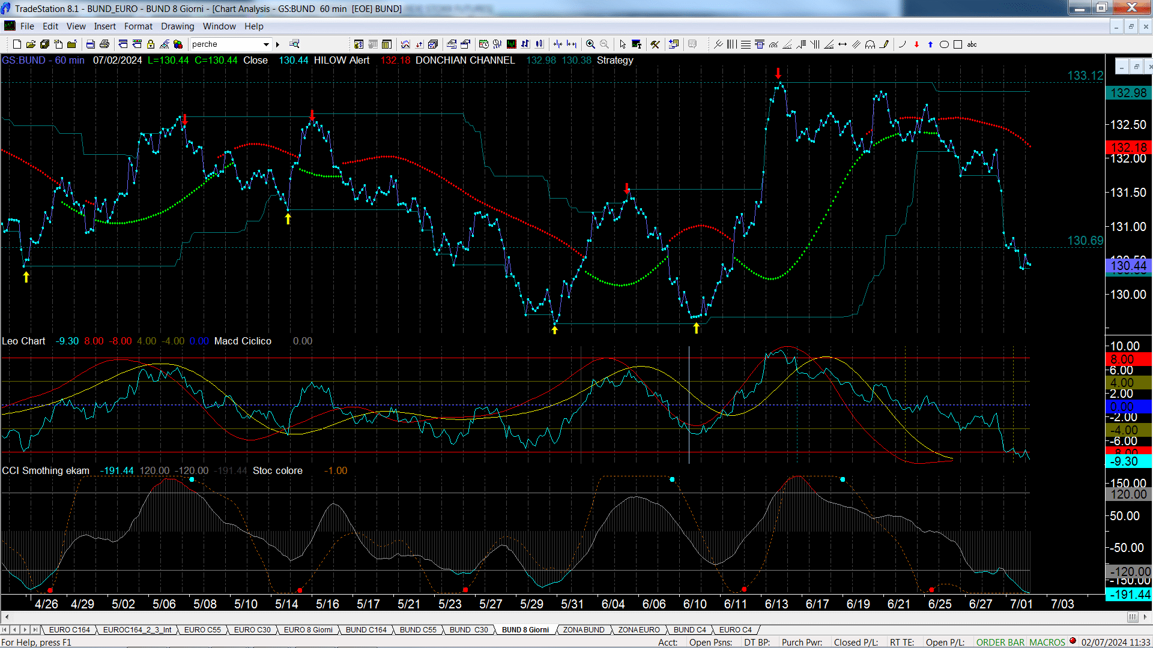
Task: Click the hammer tools icon
Action: 655,44
